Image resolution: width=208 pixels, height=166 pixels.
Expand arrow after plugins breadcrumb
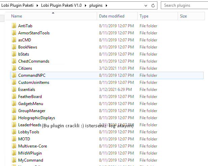click(107, 6)
